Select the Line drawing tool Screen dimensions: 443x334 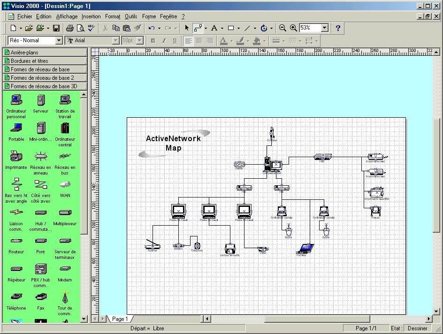pyautogui.click(x=247, y=28)
